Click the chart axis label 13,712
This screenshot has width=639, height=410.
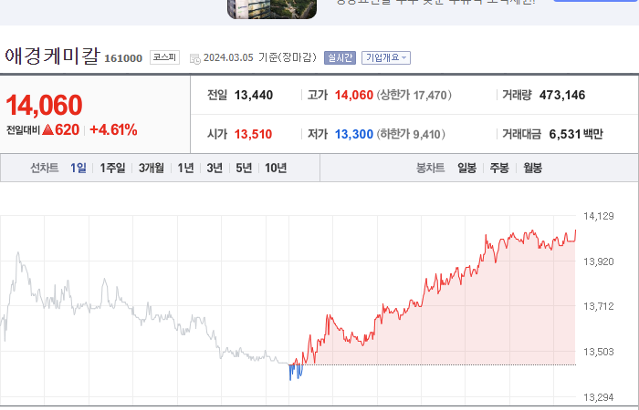(x=598, y=306)
